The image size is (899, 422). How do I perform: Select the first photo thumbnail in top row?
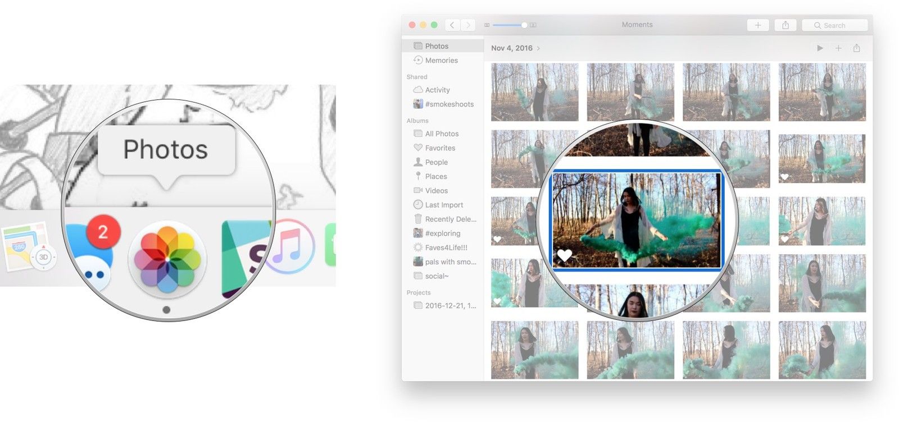(534, 92)
